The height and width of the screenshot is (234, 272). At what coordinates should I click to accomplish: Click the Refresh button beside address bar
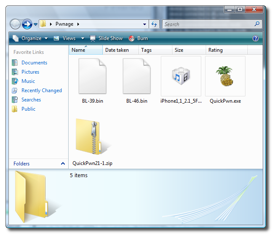[154, 24]
